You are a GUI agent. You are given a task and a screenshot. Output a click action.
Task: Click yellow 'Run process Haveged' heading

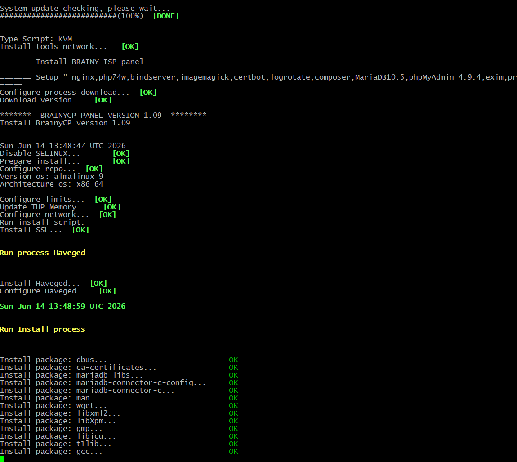click(43, 253)
